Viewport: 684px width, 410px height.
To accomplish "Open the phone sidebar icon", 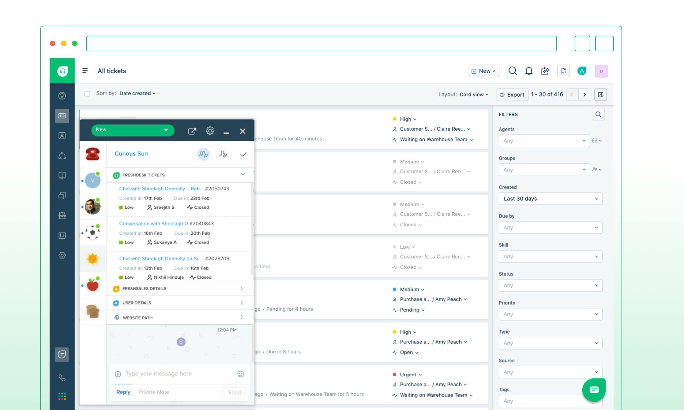I will (62, 378).
